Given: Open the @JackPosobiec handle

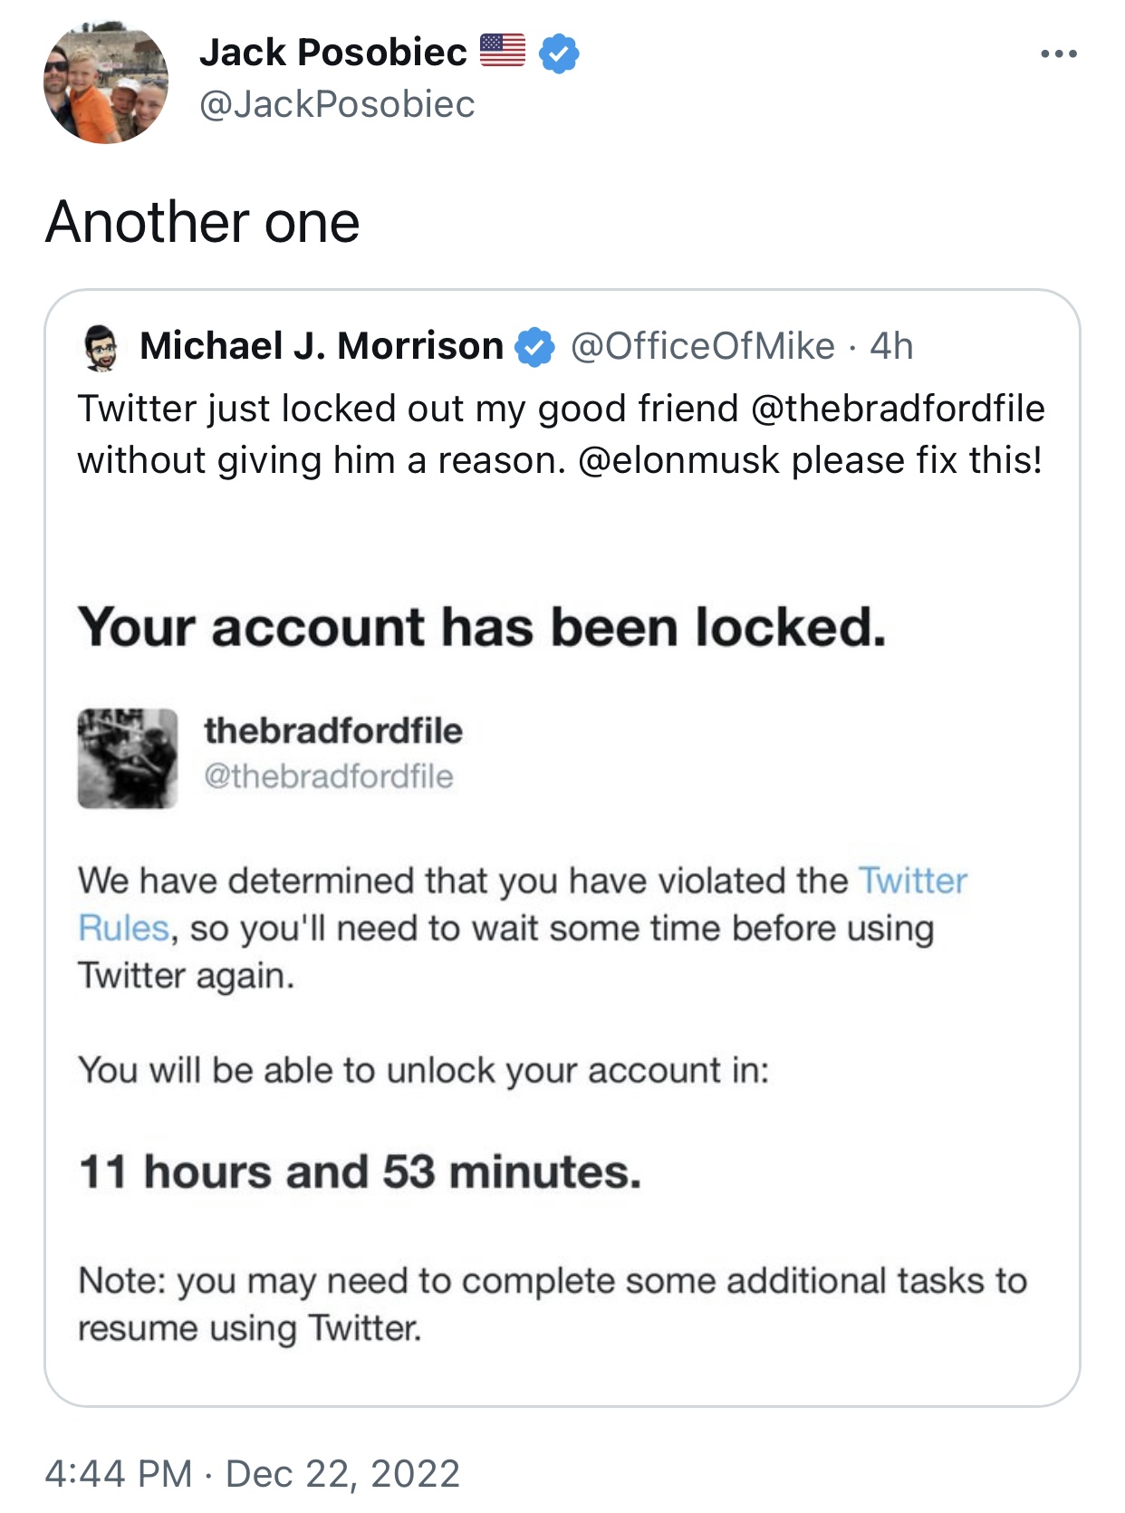Looking at the screenshot, I should [337, 104].
